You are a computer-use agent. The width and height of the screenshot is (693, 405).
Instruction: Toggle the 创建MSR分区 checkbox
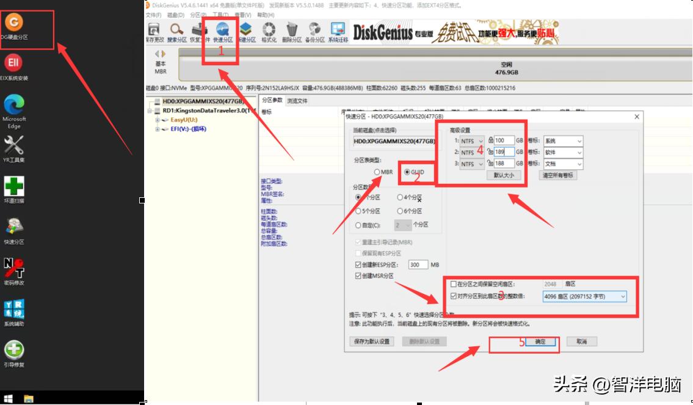[358, 276]
